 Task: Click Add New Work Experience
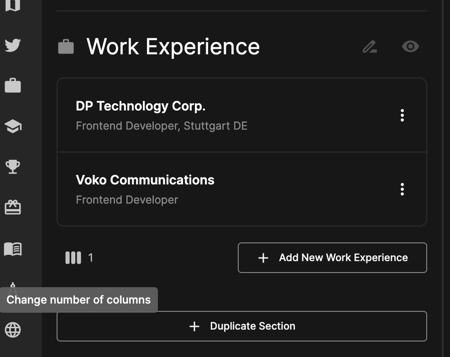click(332, 257)
